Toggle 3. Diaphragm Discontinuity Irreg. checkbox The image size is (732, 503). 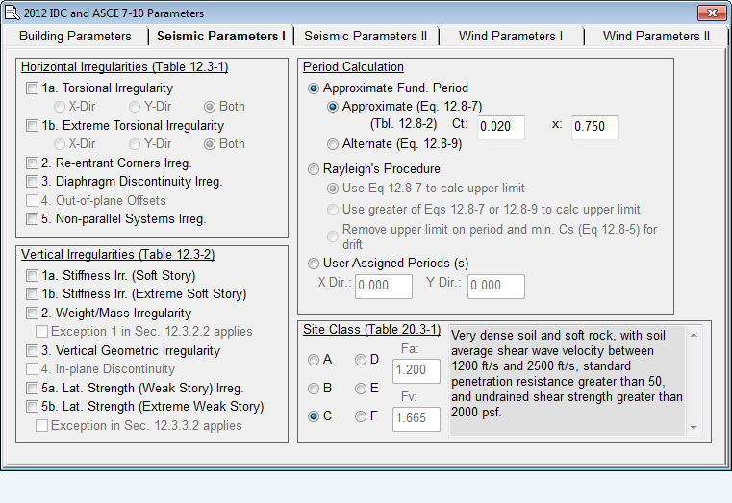pos(34,182)
